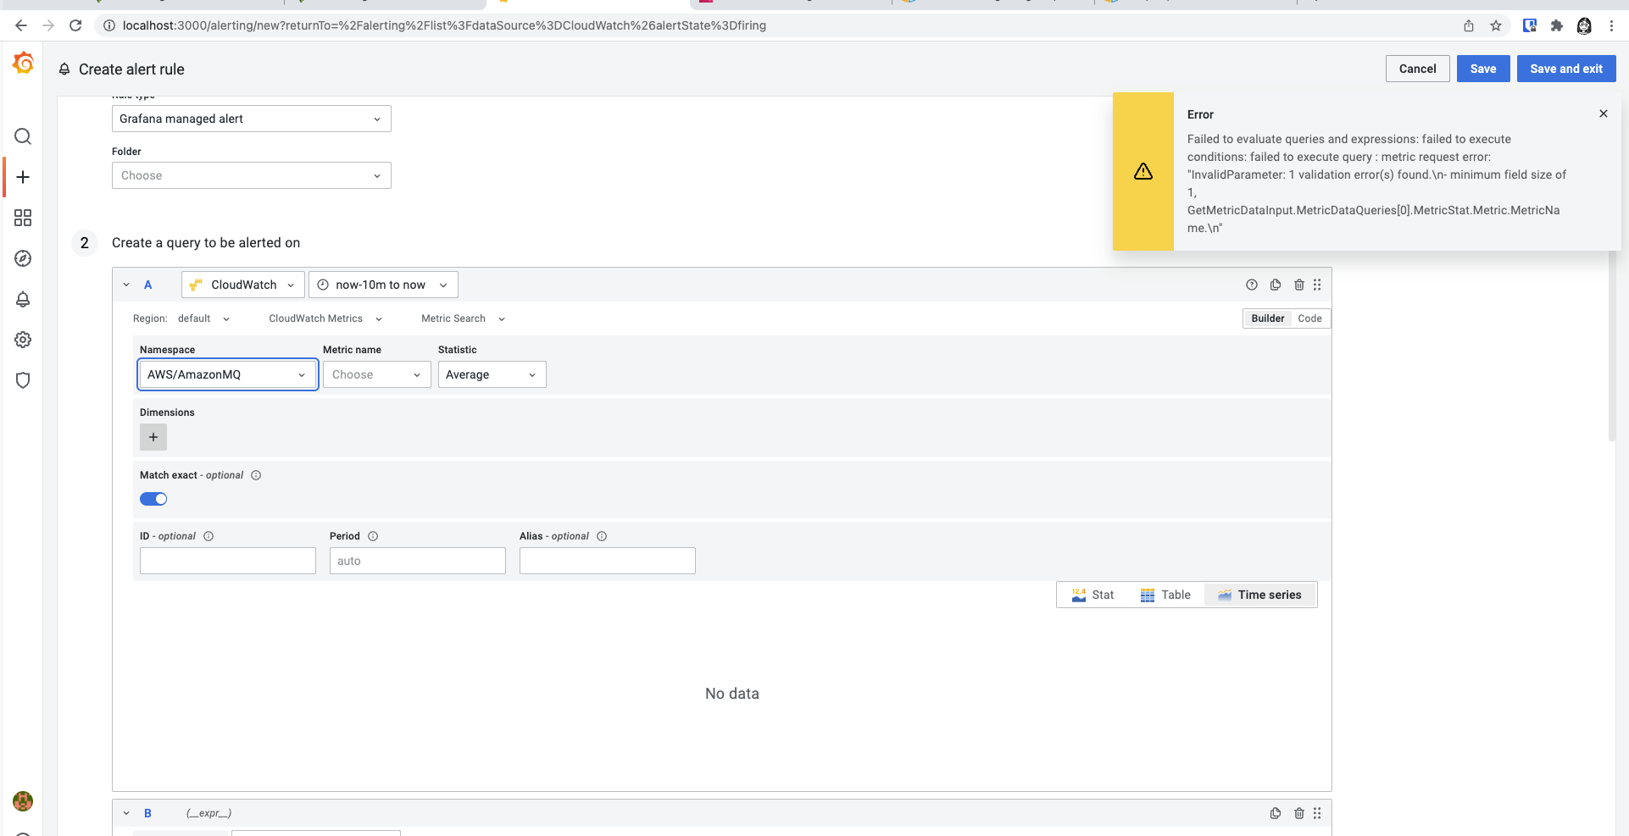Screen dimensions: 1629x836
Task: Duplicate query A with the copy icon
Action: click(1276, 285)
